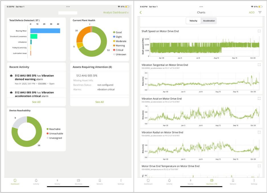Expand Shaft Speed on Motor Drive End chart fullscreen
The image size is (267, 193).
259,31
